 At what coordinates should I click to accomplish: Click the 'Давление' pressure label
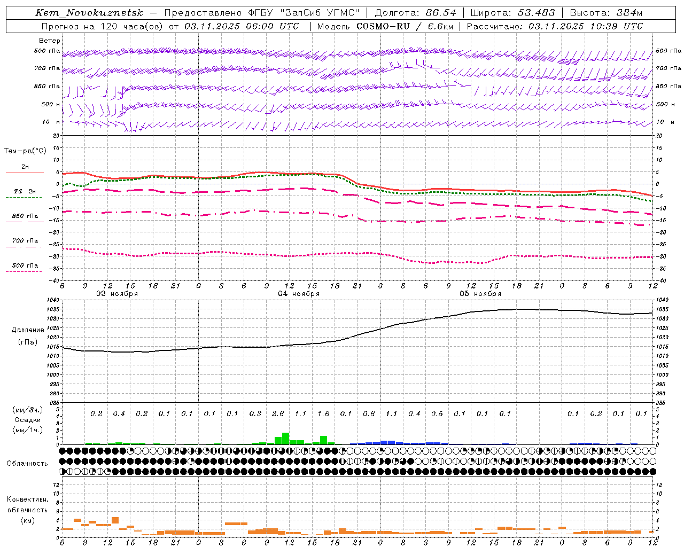pyautogui.click(x=28, y=330)
